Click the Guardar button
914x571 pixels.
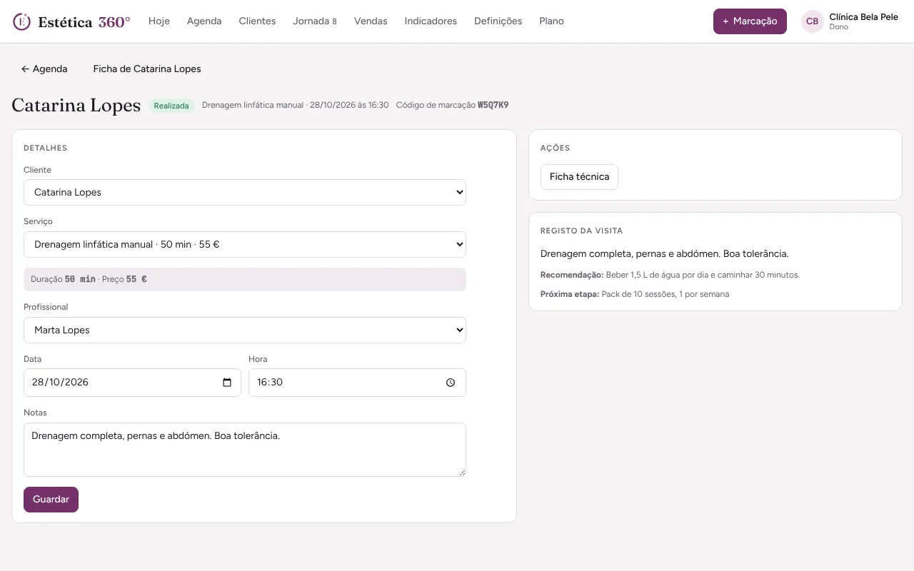tap(51, 500)
